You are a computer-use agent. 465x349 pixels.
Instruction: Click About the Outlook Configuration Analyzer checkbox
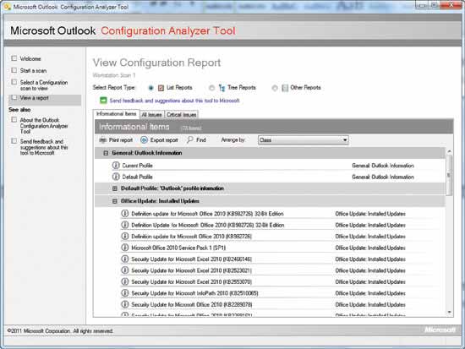click(x=14, y=119)
